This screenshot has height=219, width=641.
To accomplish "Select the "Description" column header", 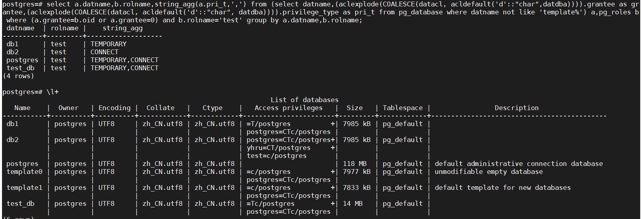I will 516,108.
